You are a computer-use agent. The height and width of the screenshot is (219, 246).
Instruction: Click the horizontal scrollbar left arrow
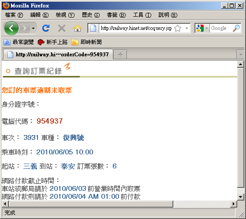[5, 204]
